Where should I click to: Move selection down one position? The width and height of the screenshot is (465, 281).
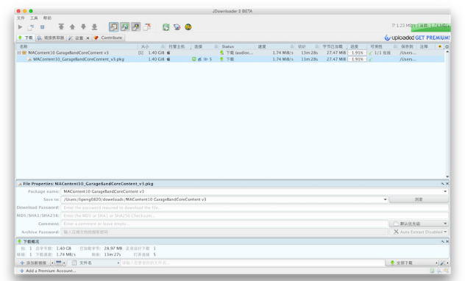click(83, 27)
